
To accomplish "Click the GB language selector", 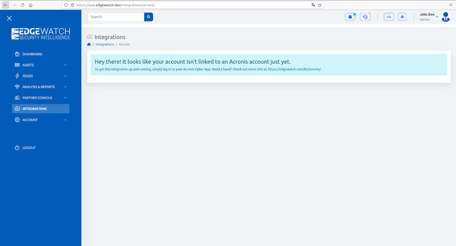I will point(388,17).
